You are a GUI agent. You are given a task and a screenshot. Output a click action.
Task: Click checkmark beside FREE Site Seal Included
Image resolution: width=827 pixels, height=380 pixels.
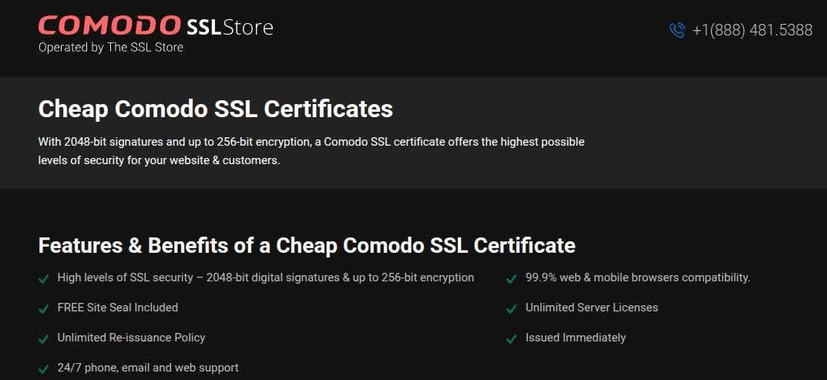(44, 309)
